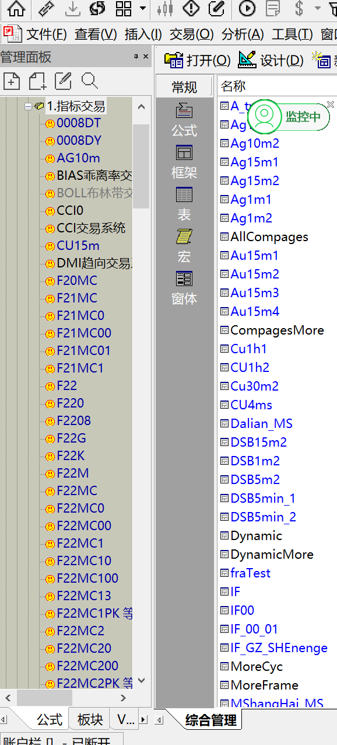337x745 pixels.
Task: Pin the 管理面板 panel
Action: click(x=136, y=57)
